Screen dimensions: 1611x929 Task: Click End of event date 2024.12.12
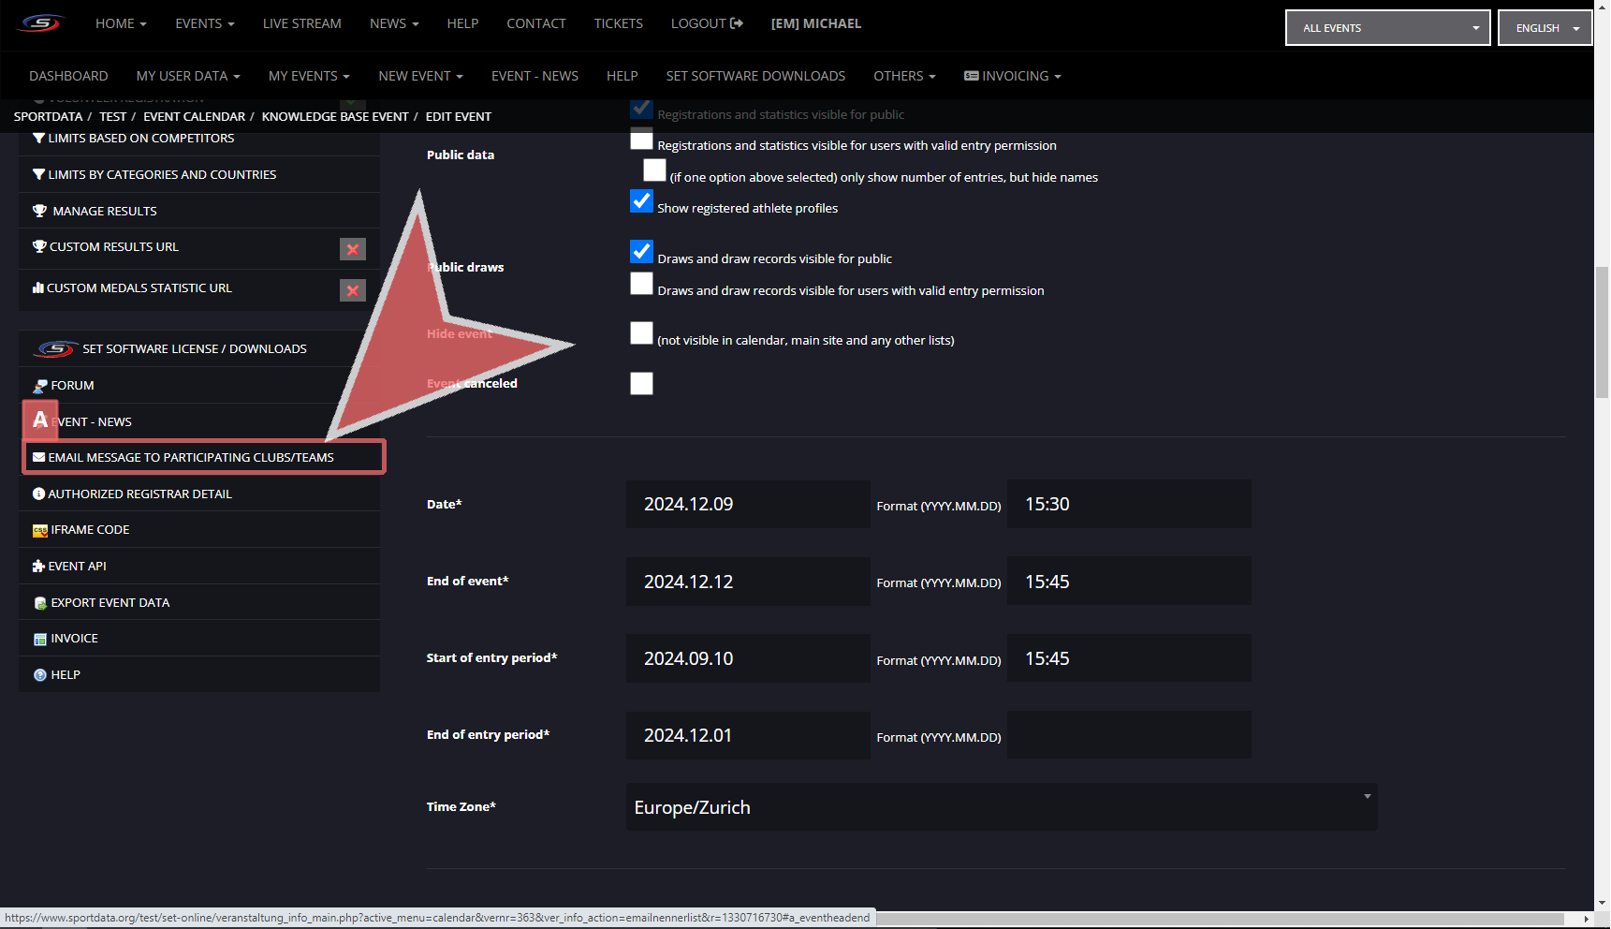pos(748,582)
